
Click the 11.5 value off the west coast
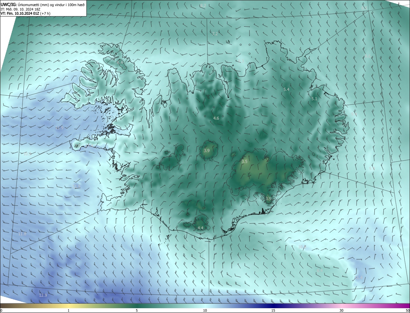(77, 186)
